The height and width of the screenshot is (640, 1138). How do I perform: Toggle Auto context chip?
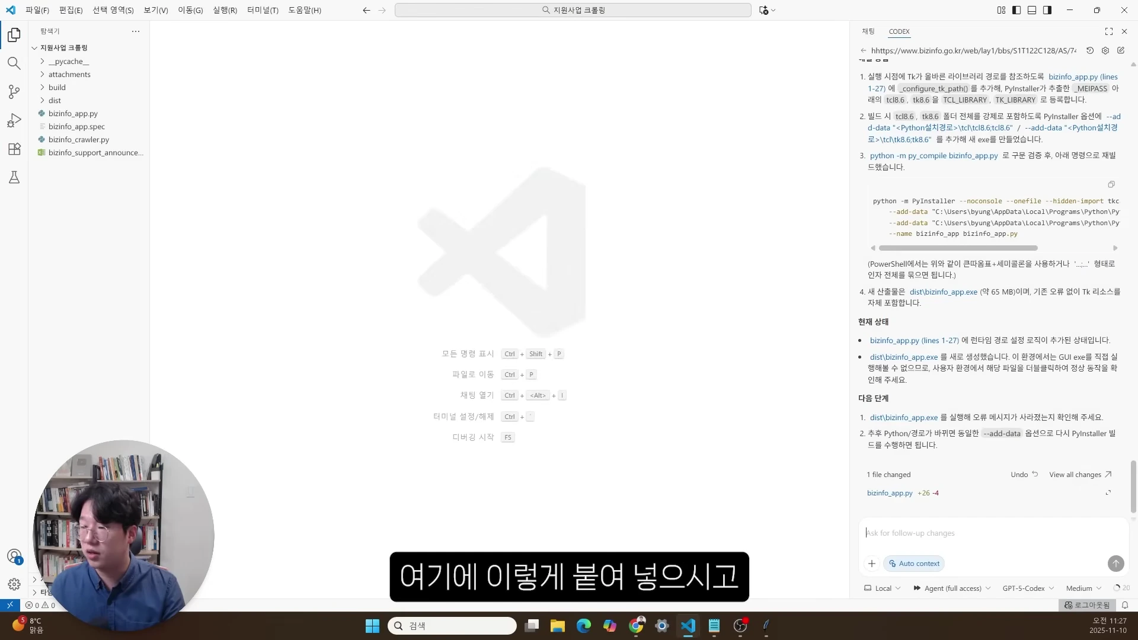[x=913, y=564]
